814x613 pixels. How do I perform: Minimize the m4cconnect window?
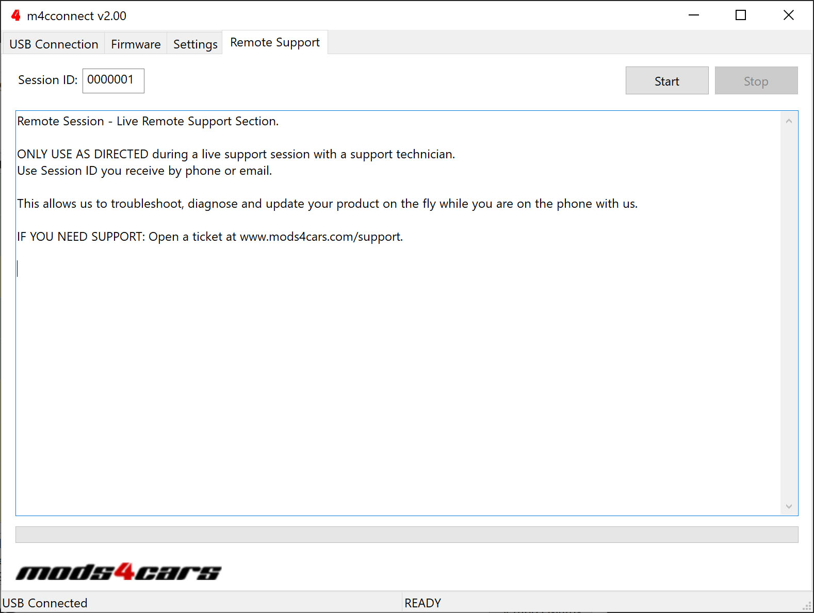tap(694, 15)
